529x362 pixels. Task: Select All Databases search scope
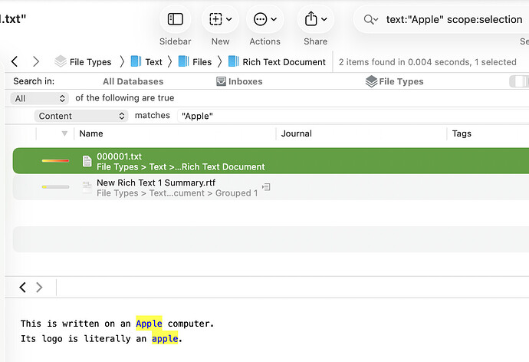tap(133, 81)
